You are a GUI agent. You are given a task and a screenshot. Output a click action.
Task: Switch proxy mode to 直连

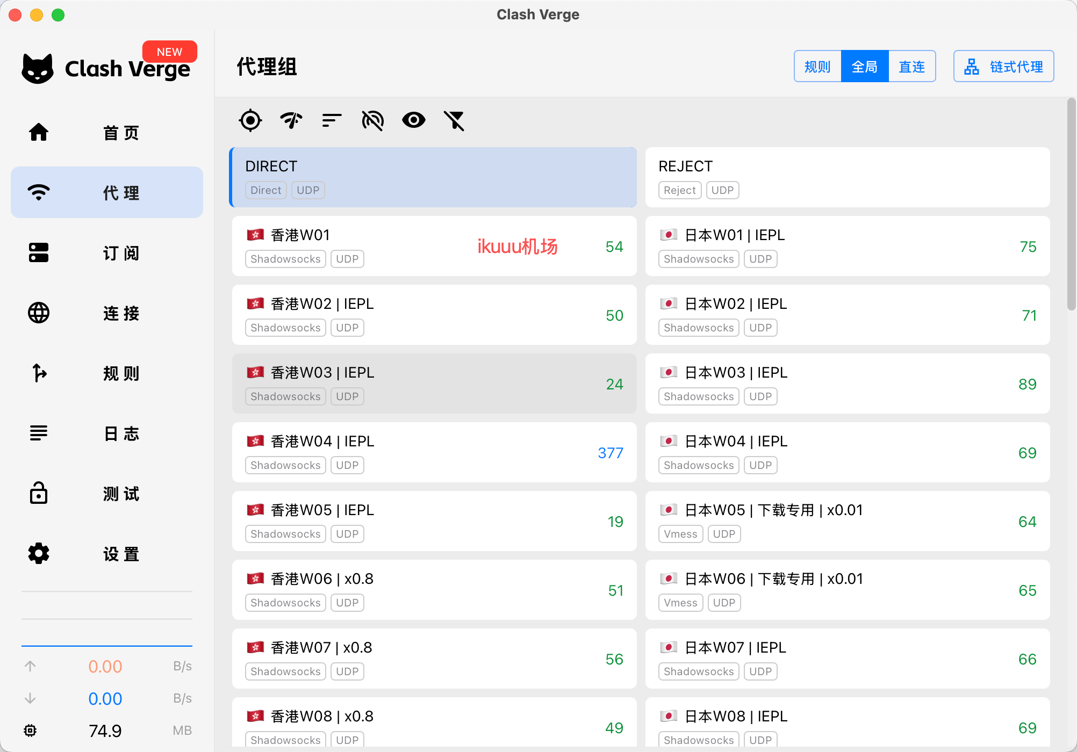tap(911, 67)
